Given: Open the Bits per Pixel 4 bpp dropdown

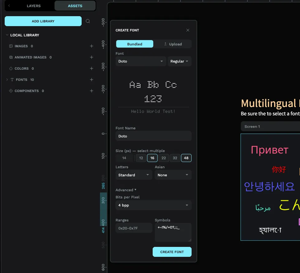Looking at the screenshot, I should 154,205.
